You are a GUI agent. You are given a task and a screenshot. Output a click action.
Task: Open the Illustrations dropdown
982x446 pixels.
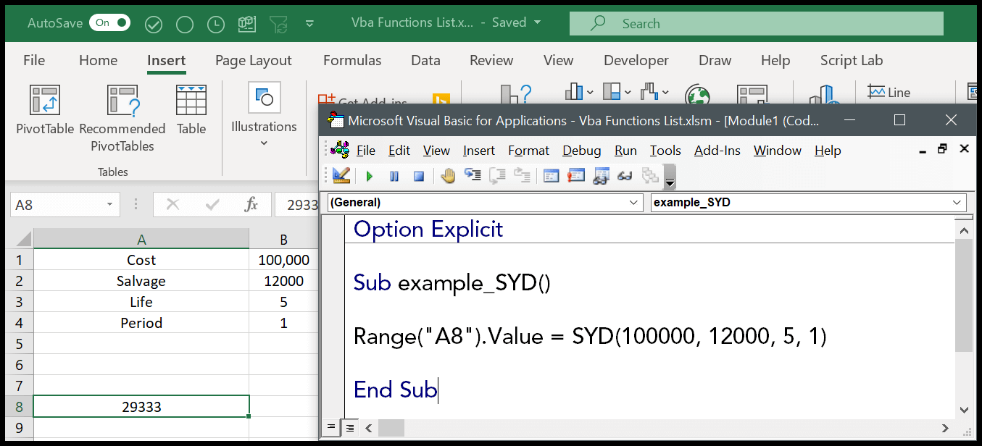pos(263,116)
